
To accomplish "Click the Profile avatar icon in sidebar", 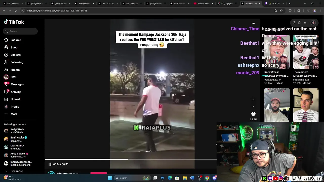I will [6, 107].
